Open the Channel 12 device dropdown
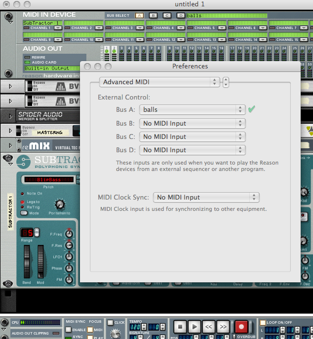Image resolution: width=313 pixels, height=339 pixels. 181,40
